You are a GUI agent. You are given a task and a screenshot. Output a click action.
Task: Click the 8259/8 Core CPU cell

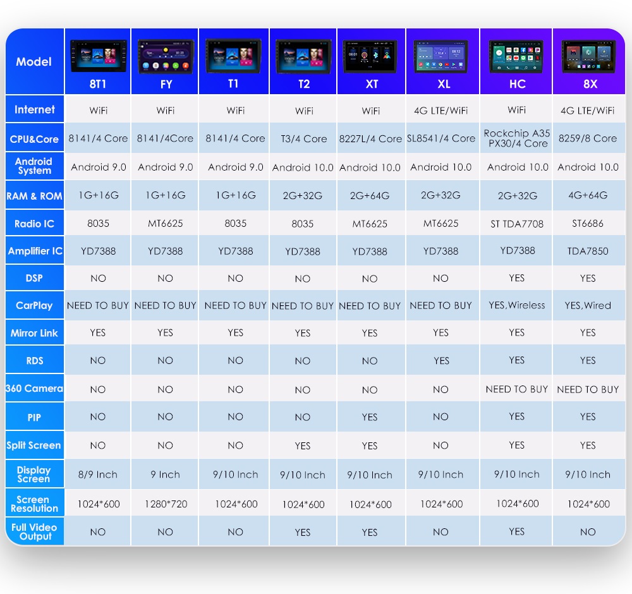pyautogui.click(x=588, y=138)
